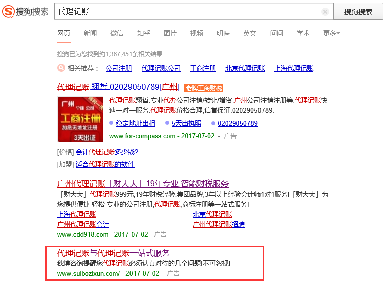Open related link 代理记账公司
This screenshot has height=283, width=390.
161,68
